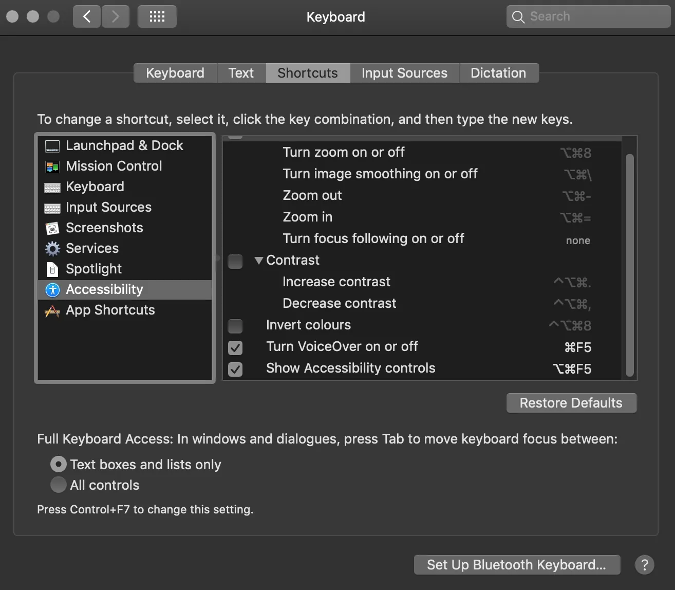Switch to the Input Sources tab

click(404, 73)
